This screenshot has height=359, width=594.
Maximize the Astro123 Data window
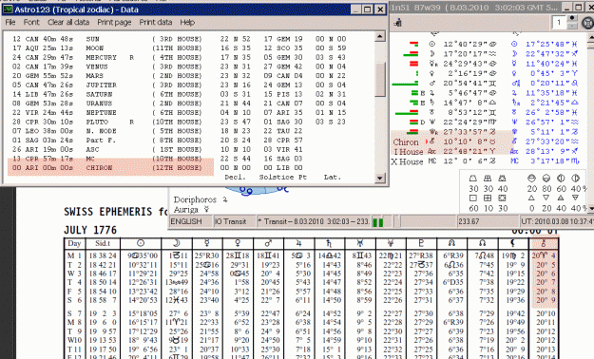368,9
